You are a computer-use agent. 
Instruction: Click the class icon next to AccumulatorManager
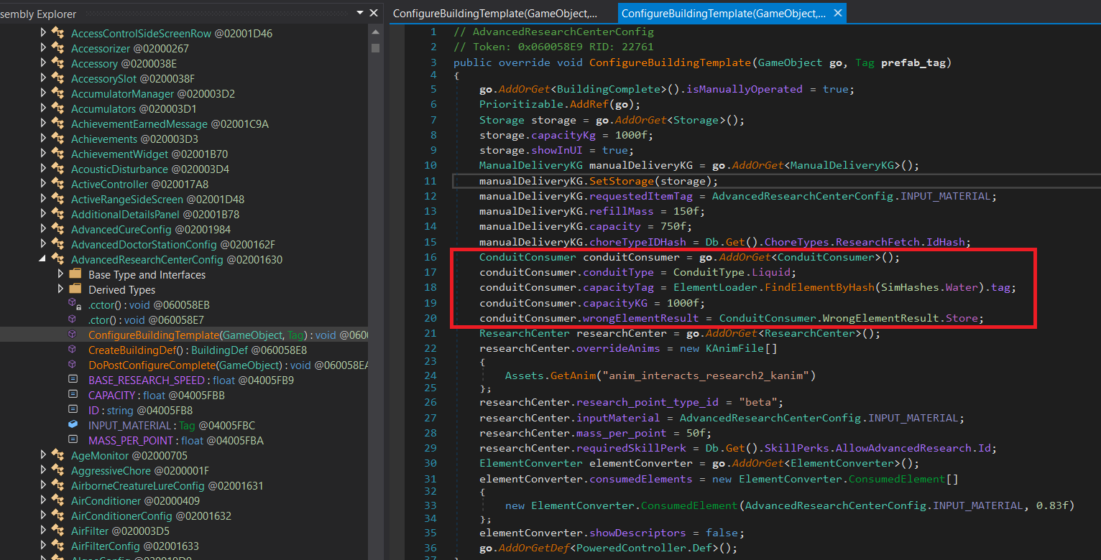coord(57,94)
